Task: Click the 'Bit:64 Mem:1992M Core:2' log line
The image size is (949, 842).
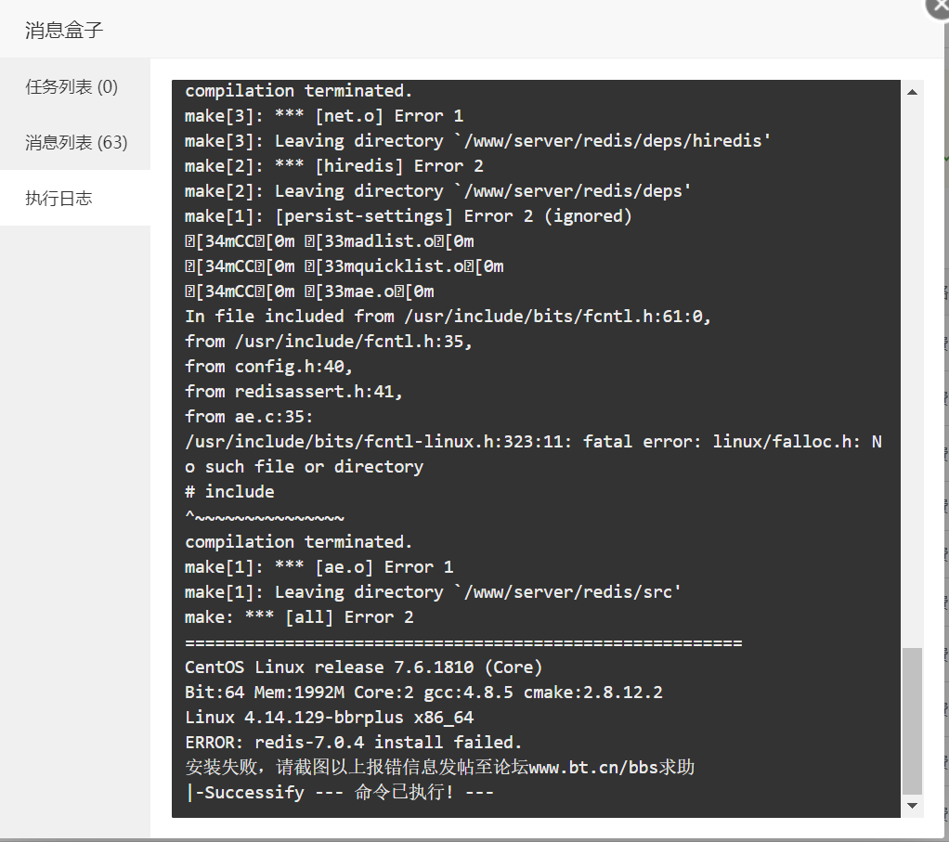Action: point(423,692)
